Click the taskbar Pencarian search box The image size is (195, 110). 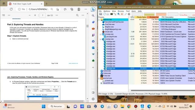[x=56, y=106]
